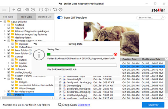This screenshot has width=168, height=109.
Task: Go to Home screen icon
Action: tap(19, 10)
